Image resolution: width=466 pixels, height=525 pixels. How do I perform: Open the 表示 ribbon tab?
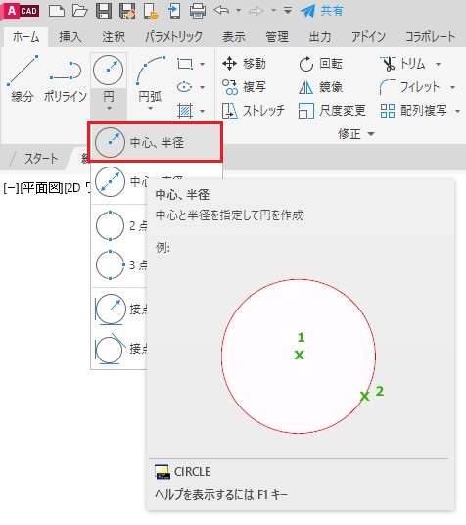coord(234,37)
